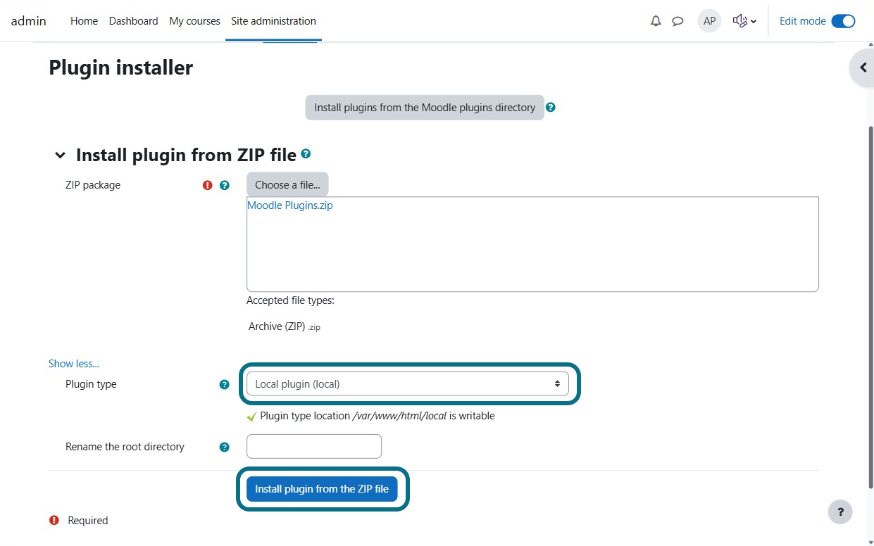Image resolution: width=874 pixels, height=546 pixels.
Task: Select Site administration tab
Action: click(273, 21)
